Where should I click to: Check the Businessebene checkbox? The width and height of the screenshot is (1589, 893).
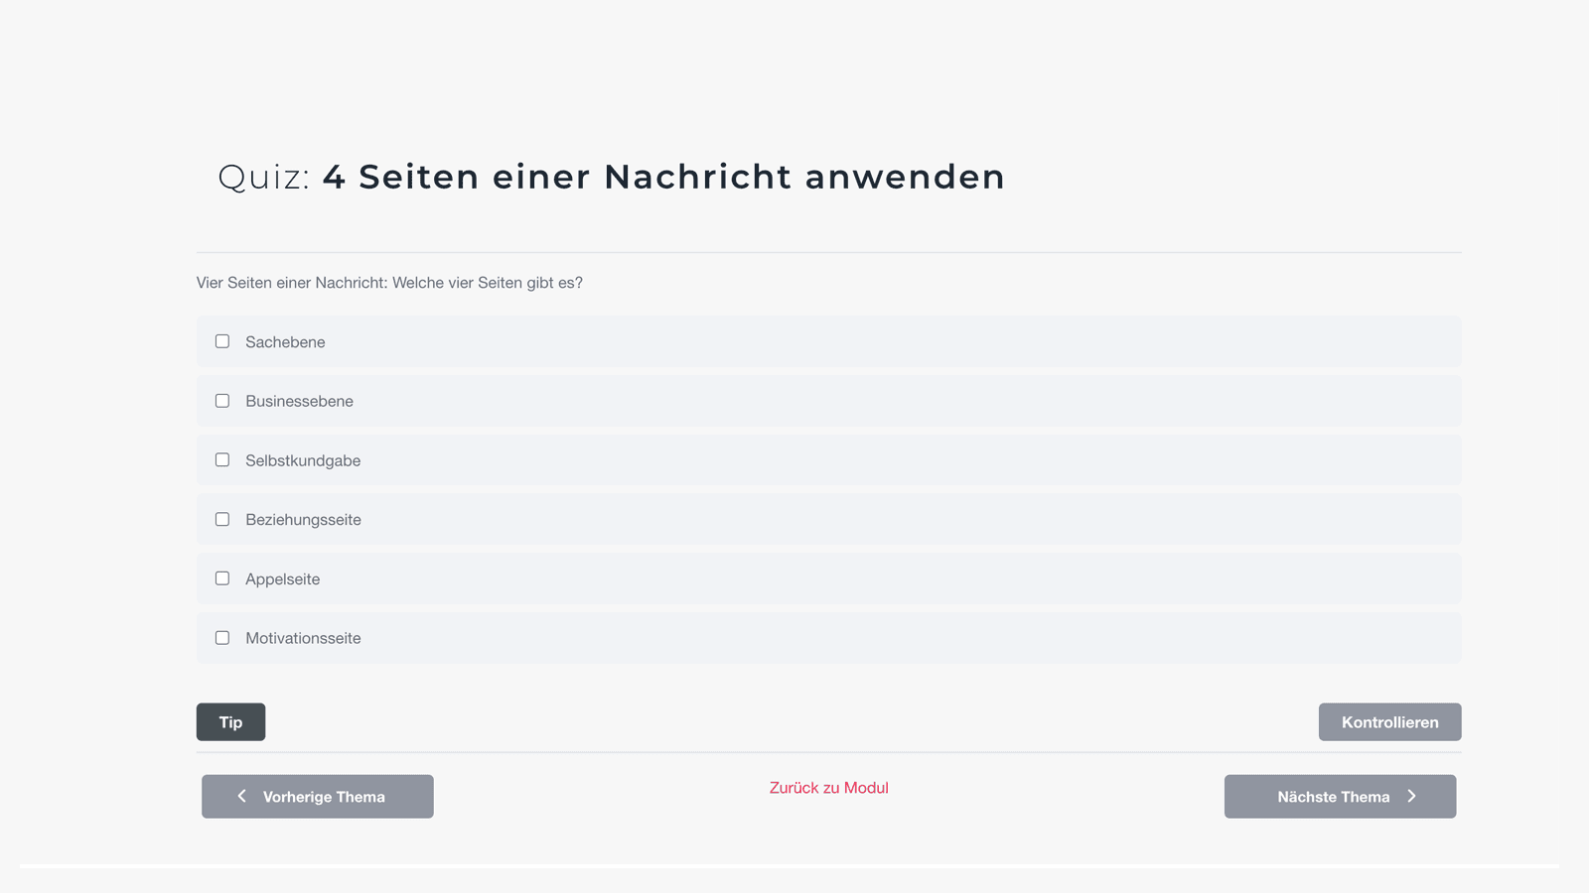(x=222, y=401)
